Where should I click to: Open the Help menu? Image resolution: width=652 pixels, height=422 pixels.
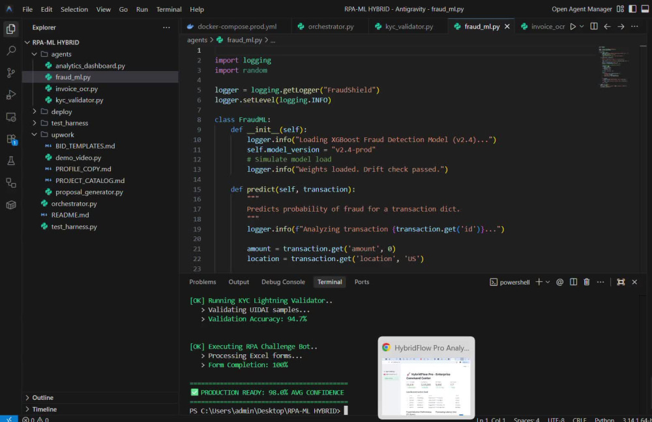[197, 9]
